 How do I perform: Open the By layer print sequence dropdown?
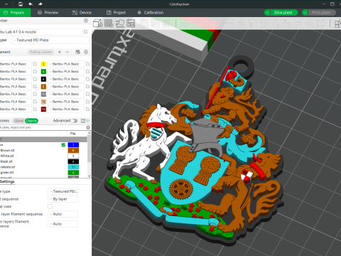[x=63, y=199]
